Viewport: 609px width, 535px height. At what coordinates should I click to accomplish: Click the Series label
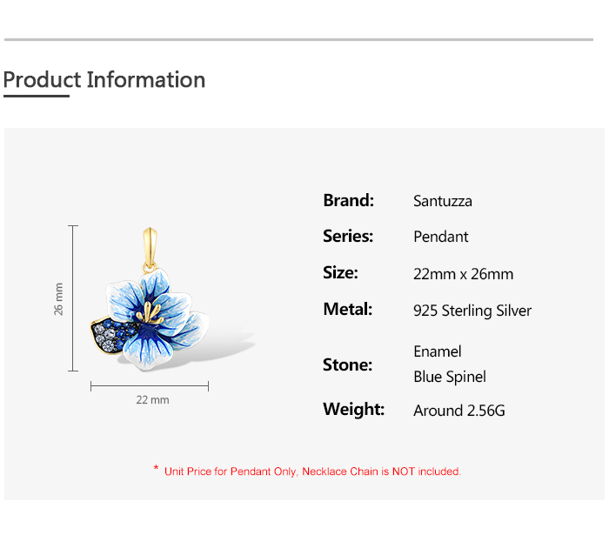click(x=348, y=237)
